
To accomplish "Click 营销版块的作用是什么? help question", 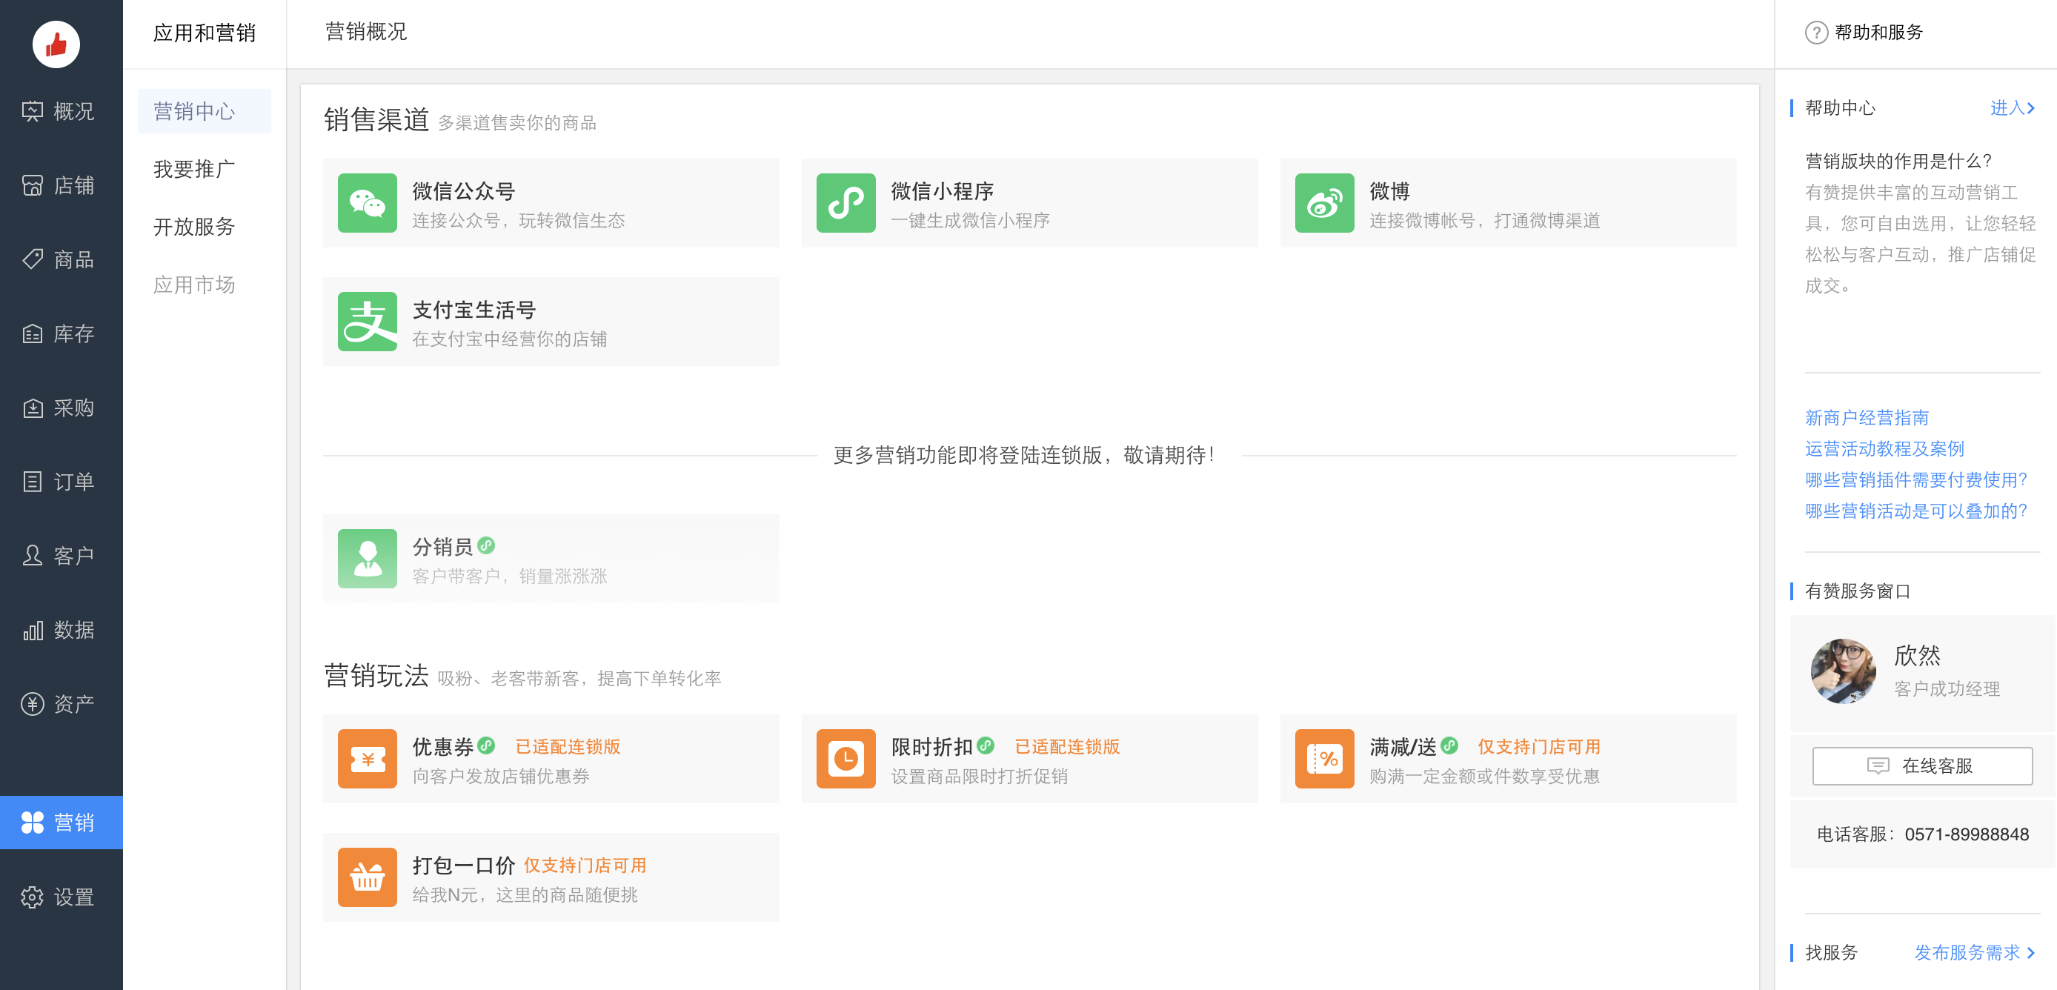I will pyautogui.click(x=1898, y=162).
